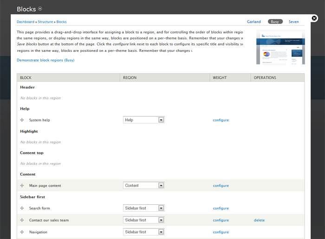Viewport: 325px width, 239px height.
Task: Configure the Main page content block
Action: pyautogui.click(x=221, y=186)
